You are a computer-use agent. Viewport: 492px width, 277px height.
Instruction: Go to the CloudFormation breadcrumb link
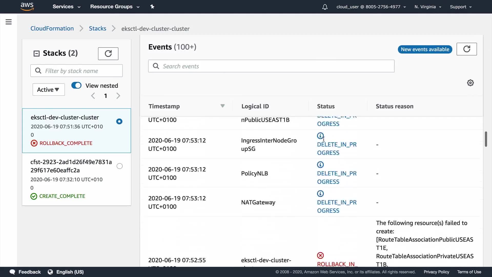52,28
